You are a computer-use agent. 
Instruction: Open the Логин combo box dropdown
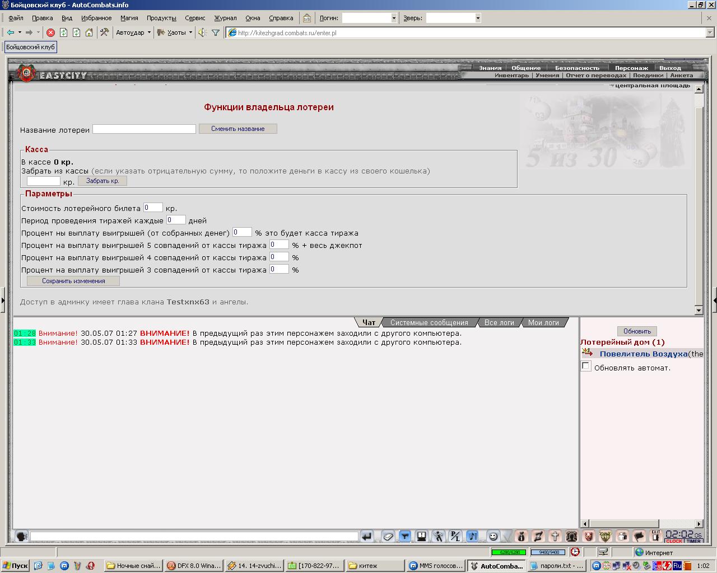[x=393, y=18]
